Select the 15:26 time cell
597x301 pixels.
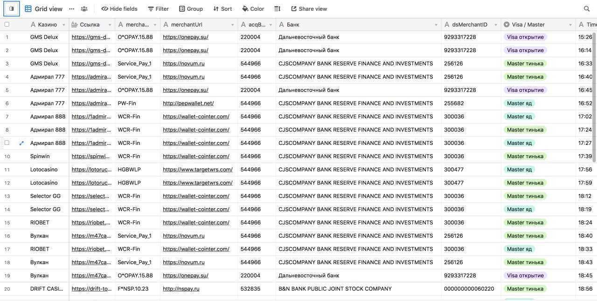click(586, 37)
